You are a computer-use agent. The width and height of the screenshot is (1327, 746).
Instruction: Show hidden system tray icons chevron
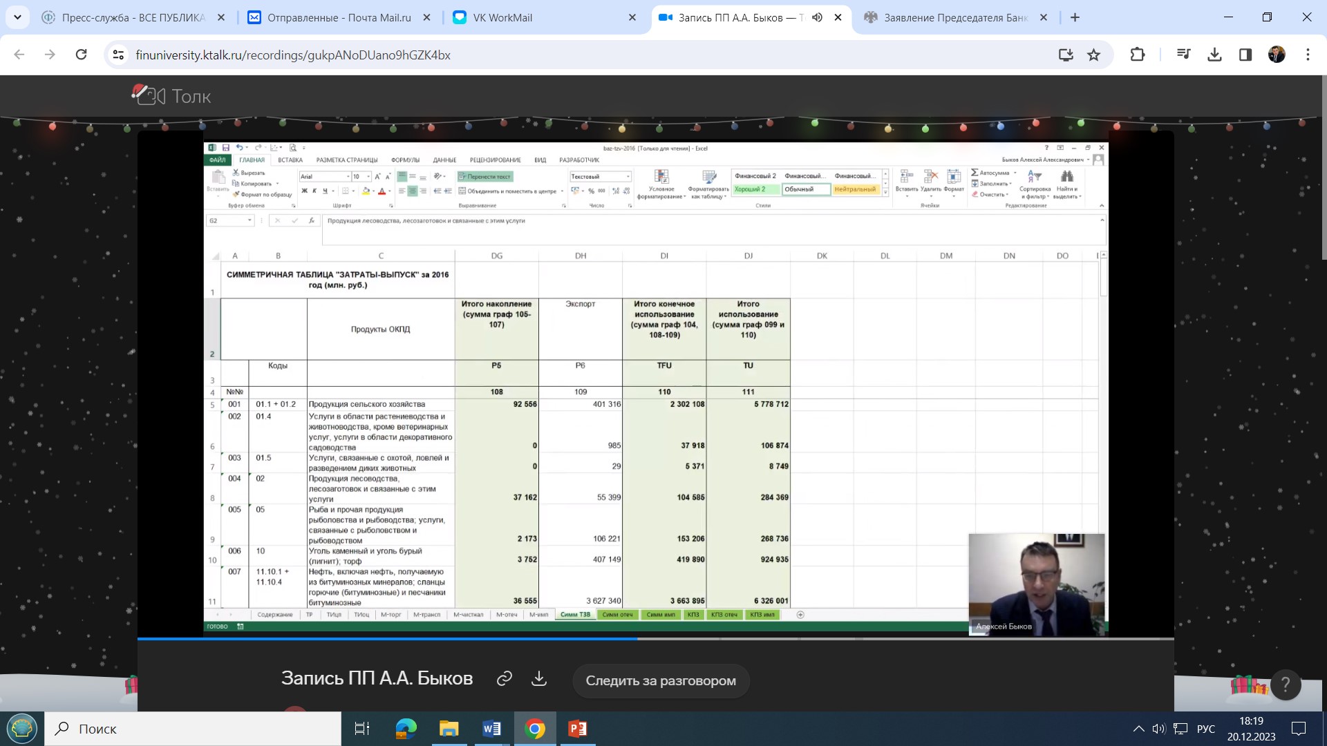tap(1138, 729)
